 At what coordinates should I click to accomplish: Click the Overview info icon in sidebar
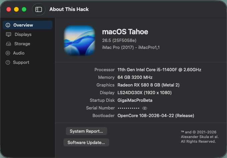(x=8, y=25)
